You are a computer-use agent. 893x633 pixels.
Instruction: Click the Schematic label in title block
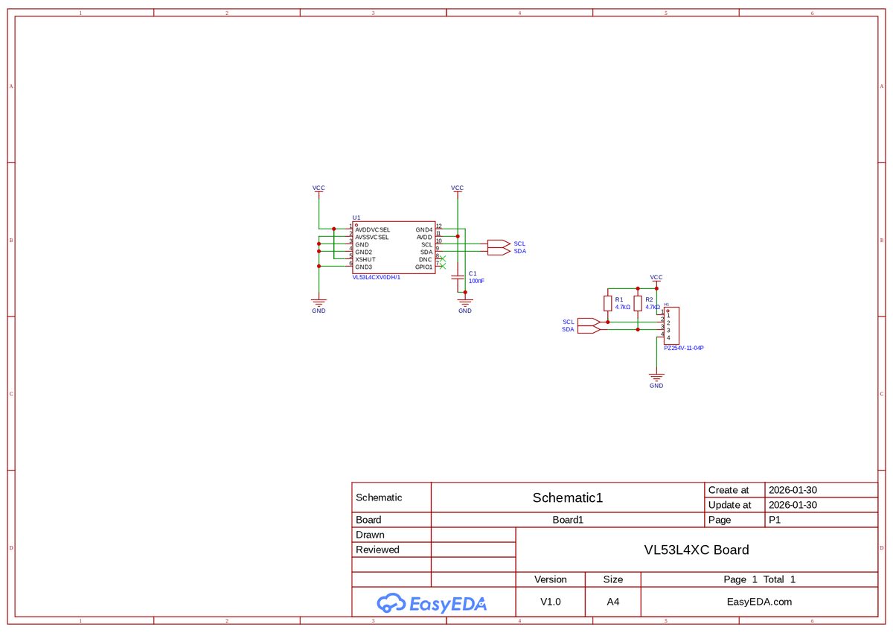(x=379, y=497)
